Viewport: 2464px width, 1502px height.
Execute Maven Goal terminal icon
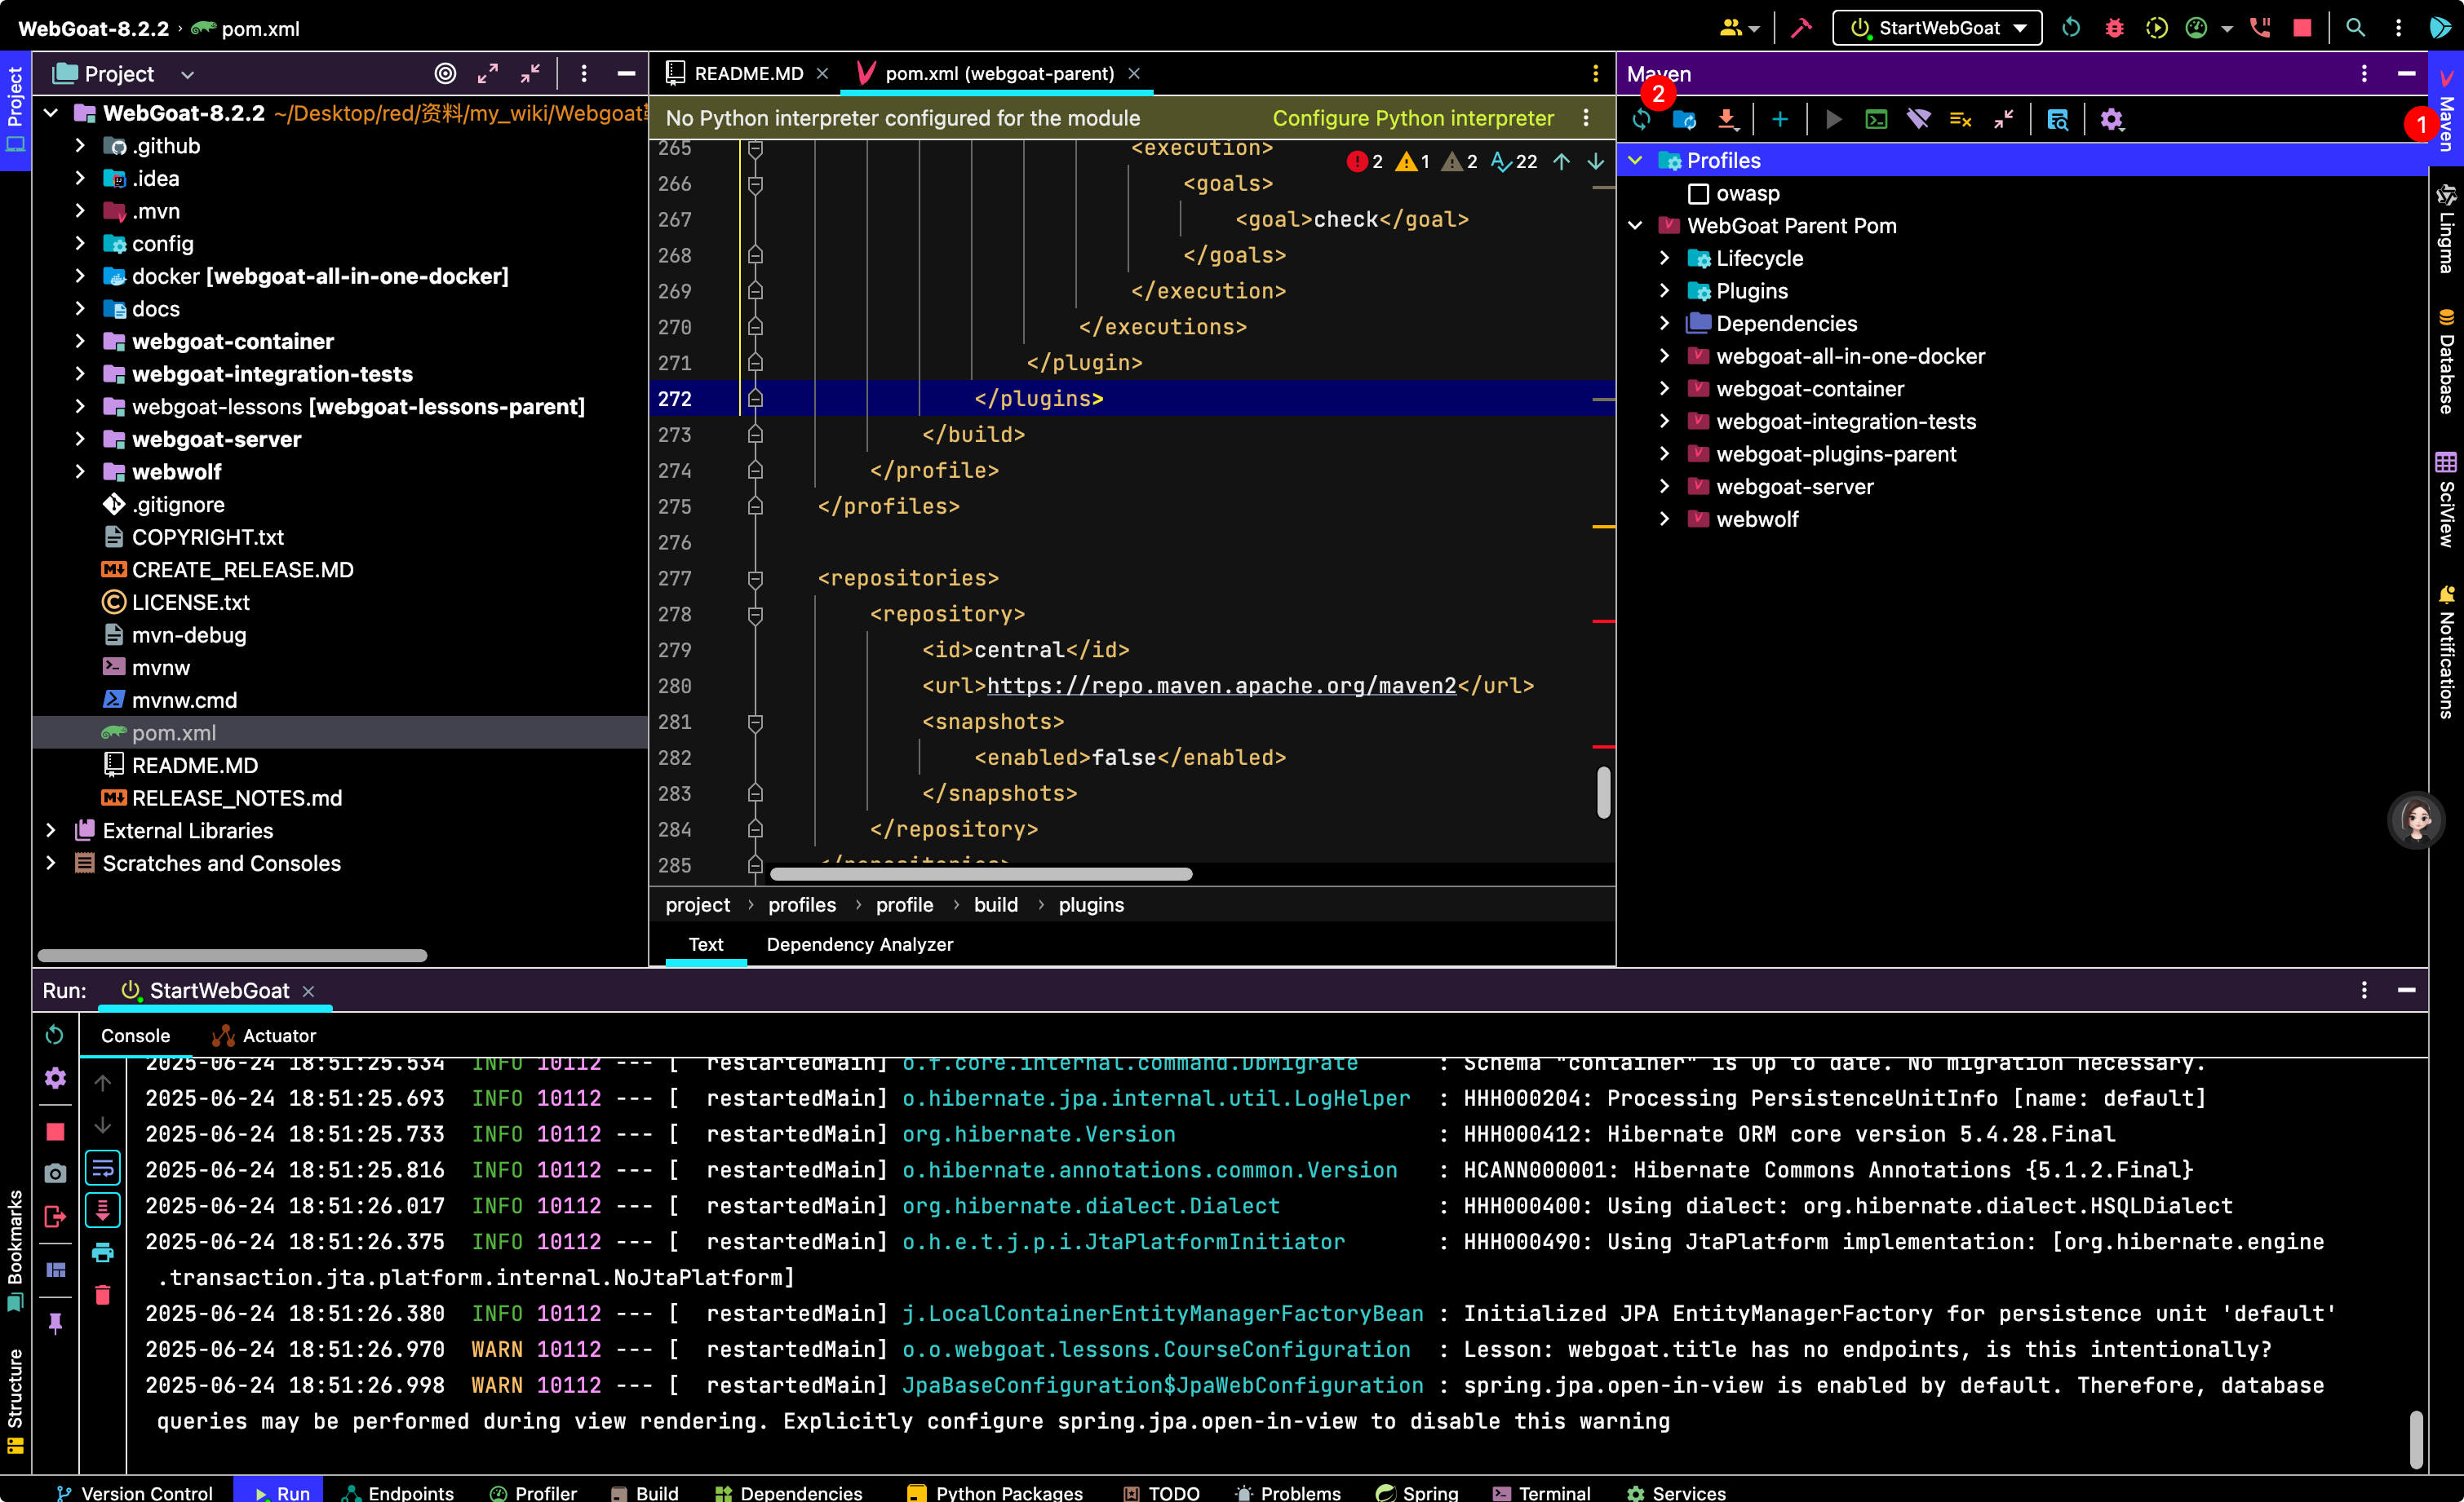tap(1876, 120)
